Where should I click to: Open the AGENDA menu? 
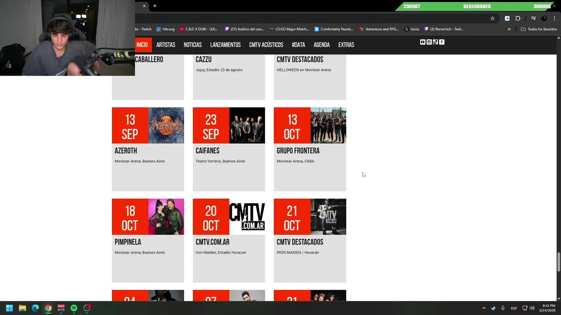click(322, 45)
